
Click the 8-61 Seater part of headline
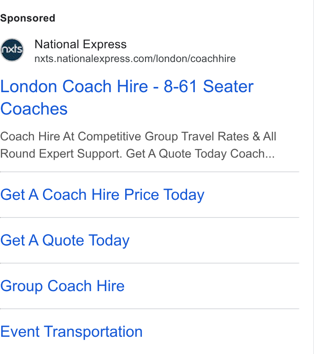tap(209, 86)
